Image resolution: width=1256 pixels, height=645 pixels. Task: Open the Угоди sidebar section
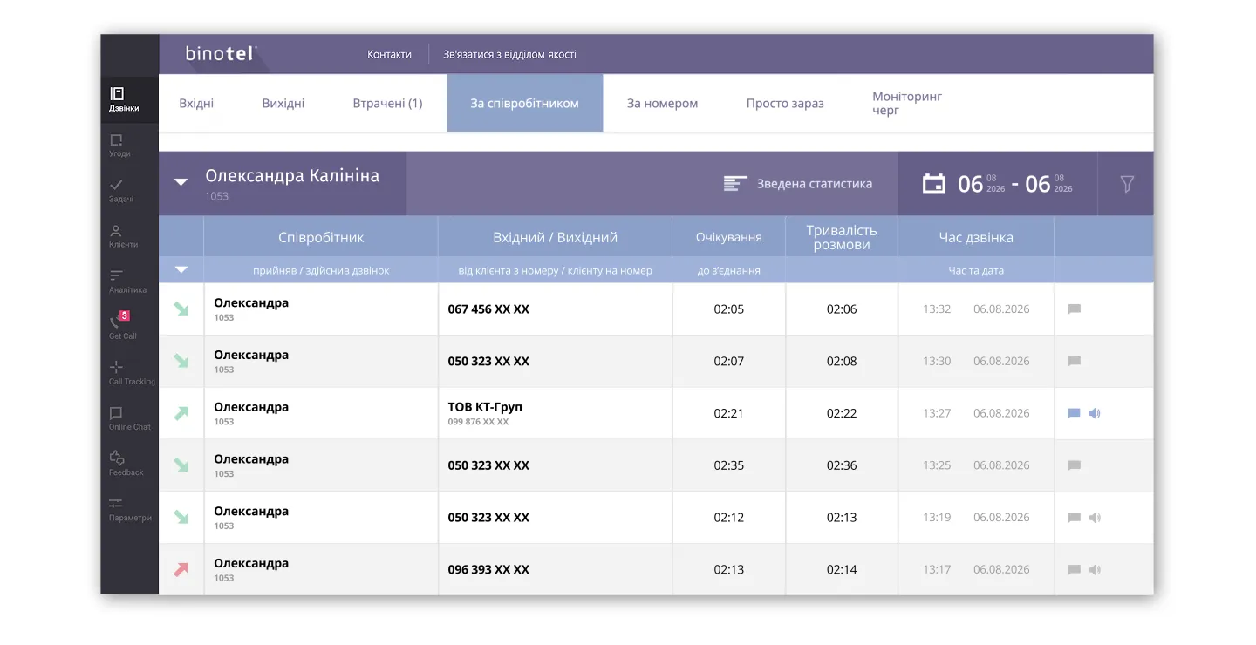click(x=119, y=145)
